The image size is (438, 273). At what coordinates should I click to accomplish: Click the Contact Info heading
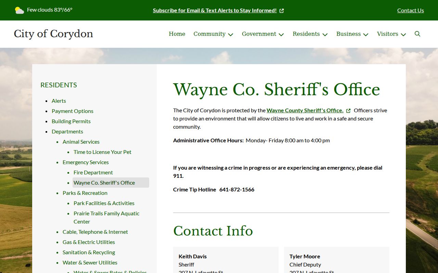coord(213,231)
